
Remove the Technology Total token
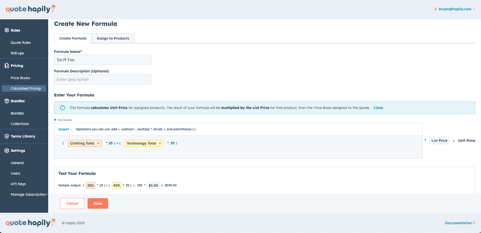160,144
